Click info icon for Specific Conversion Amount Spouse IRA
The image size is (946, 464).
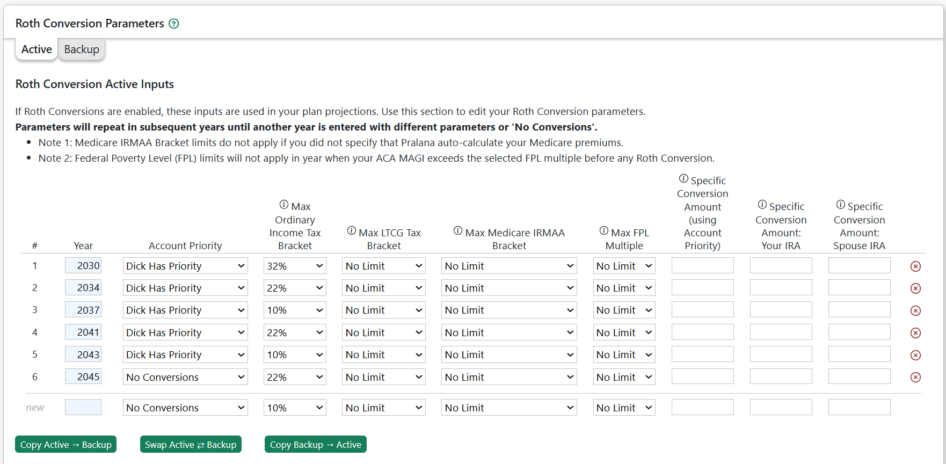point(841,205)
